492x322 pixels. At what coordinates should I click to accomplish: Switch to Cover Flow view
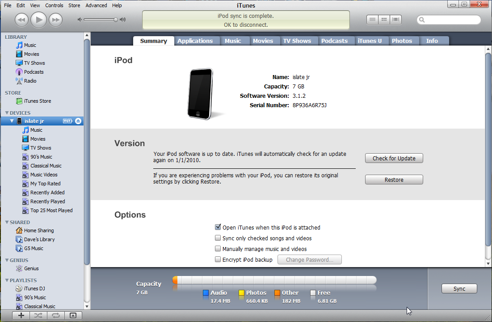click(395, 20)
